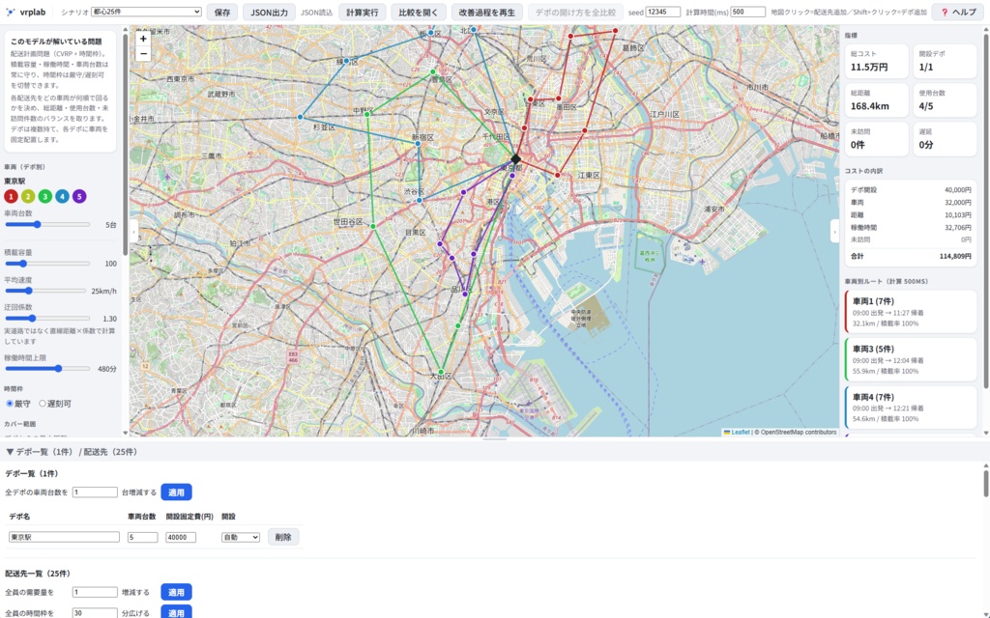Open the シナリオ dropdown showing 都心25件
This screenshot has width=990, height=618.
pyautogui.click(x=146, y=12)
